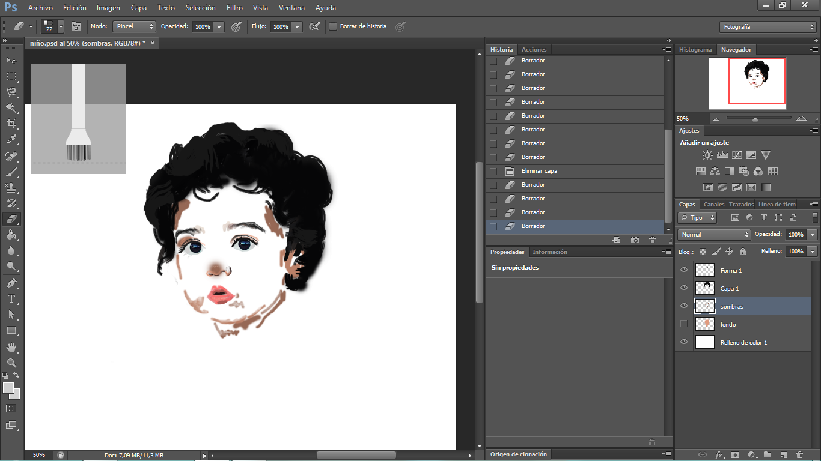This screenshot has height=461, width=821.
Task: Hide the Forma 1 layer
Action: click(683, 270)
